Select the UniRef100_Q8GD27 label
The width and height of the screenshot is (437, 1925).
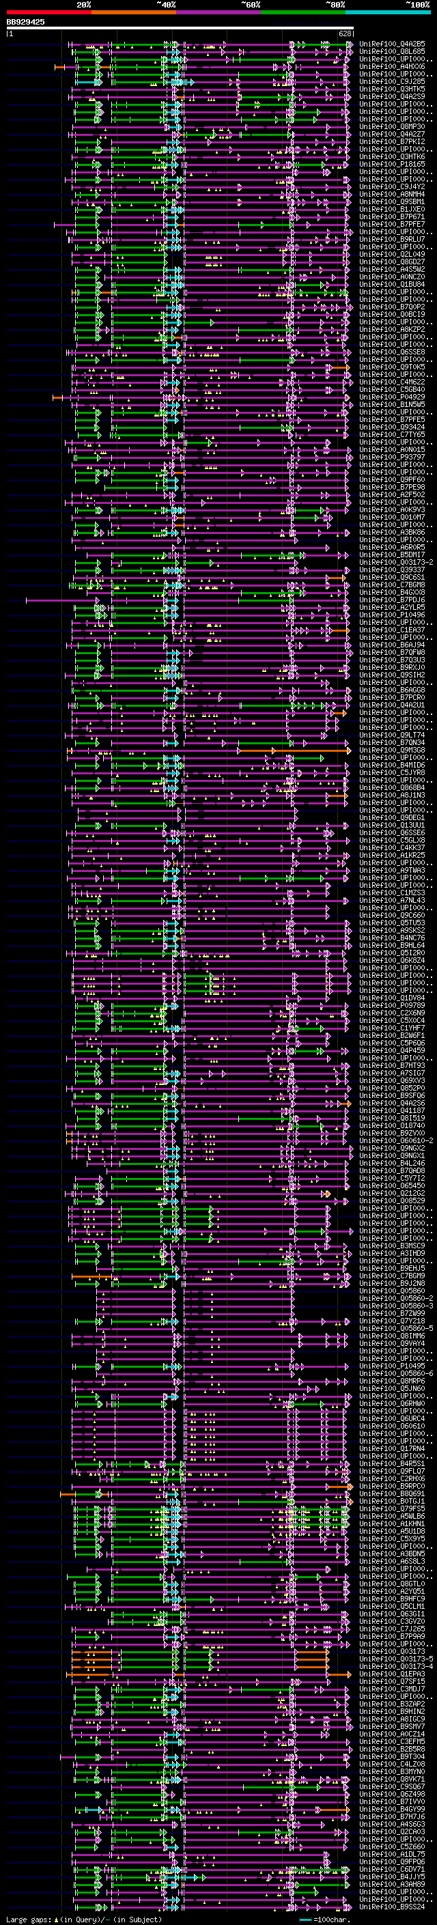392,262
